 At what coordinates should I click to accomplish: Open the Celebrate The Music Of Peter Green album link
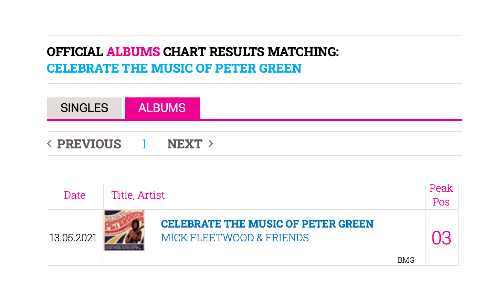(267, 224)
